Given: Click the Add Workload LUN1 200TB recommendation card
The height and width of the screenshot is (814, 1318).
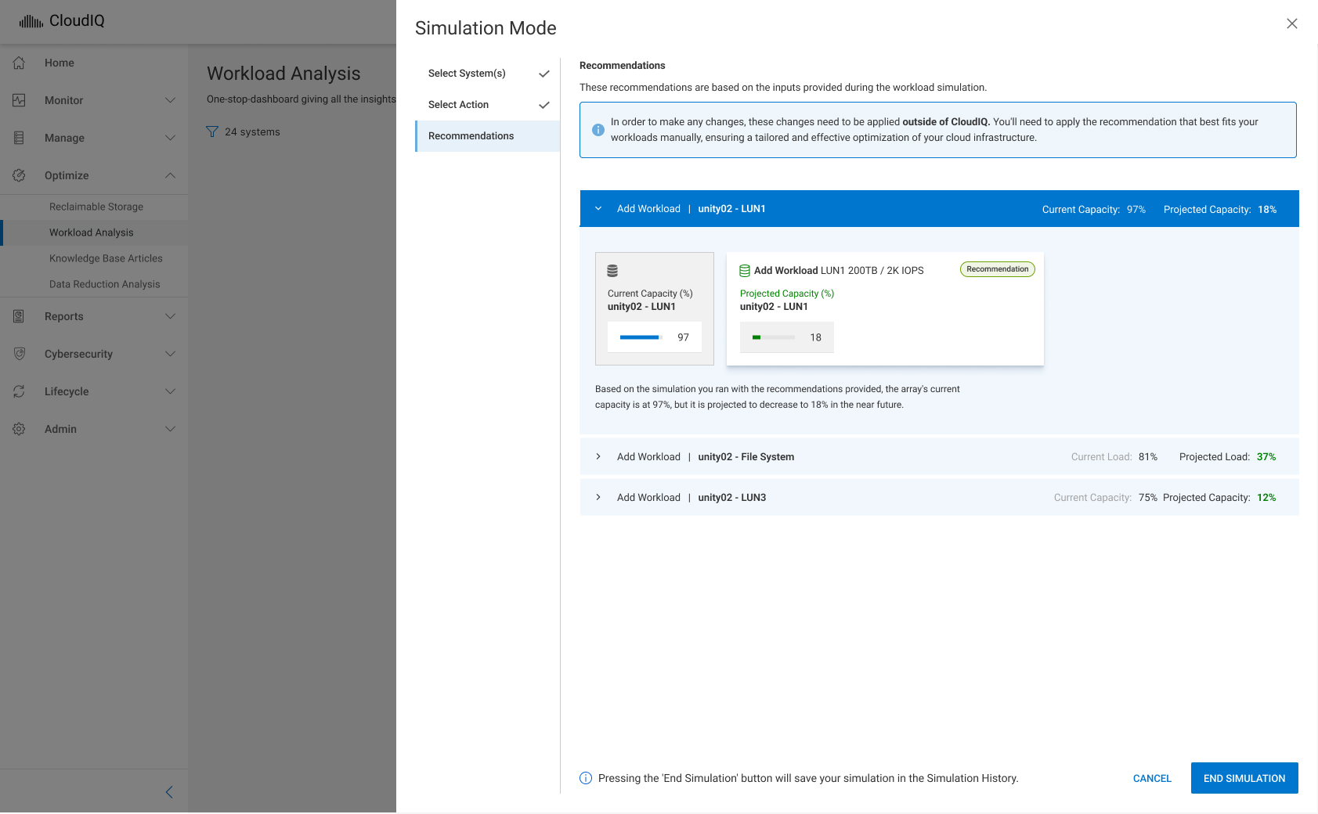Looking at the screenshot, I should pos(885,308).
